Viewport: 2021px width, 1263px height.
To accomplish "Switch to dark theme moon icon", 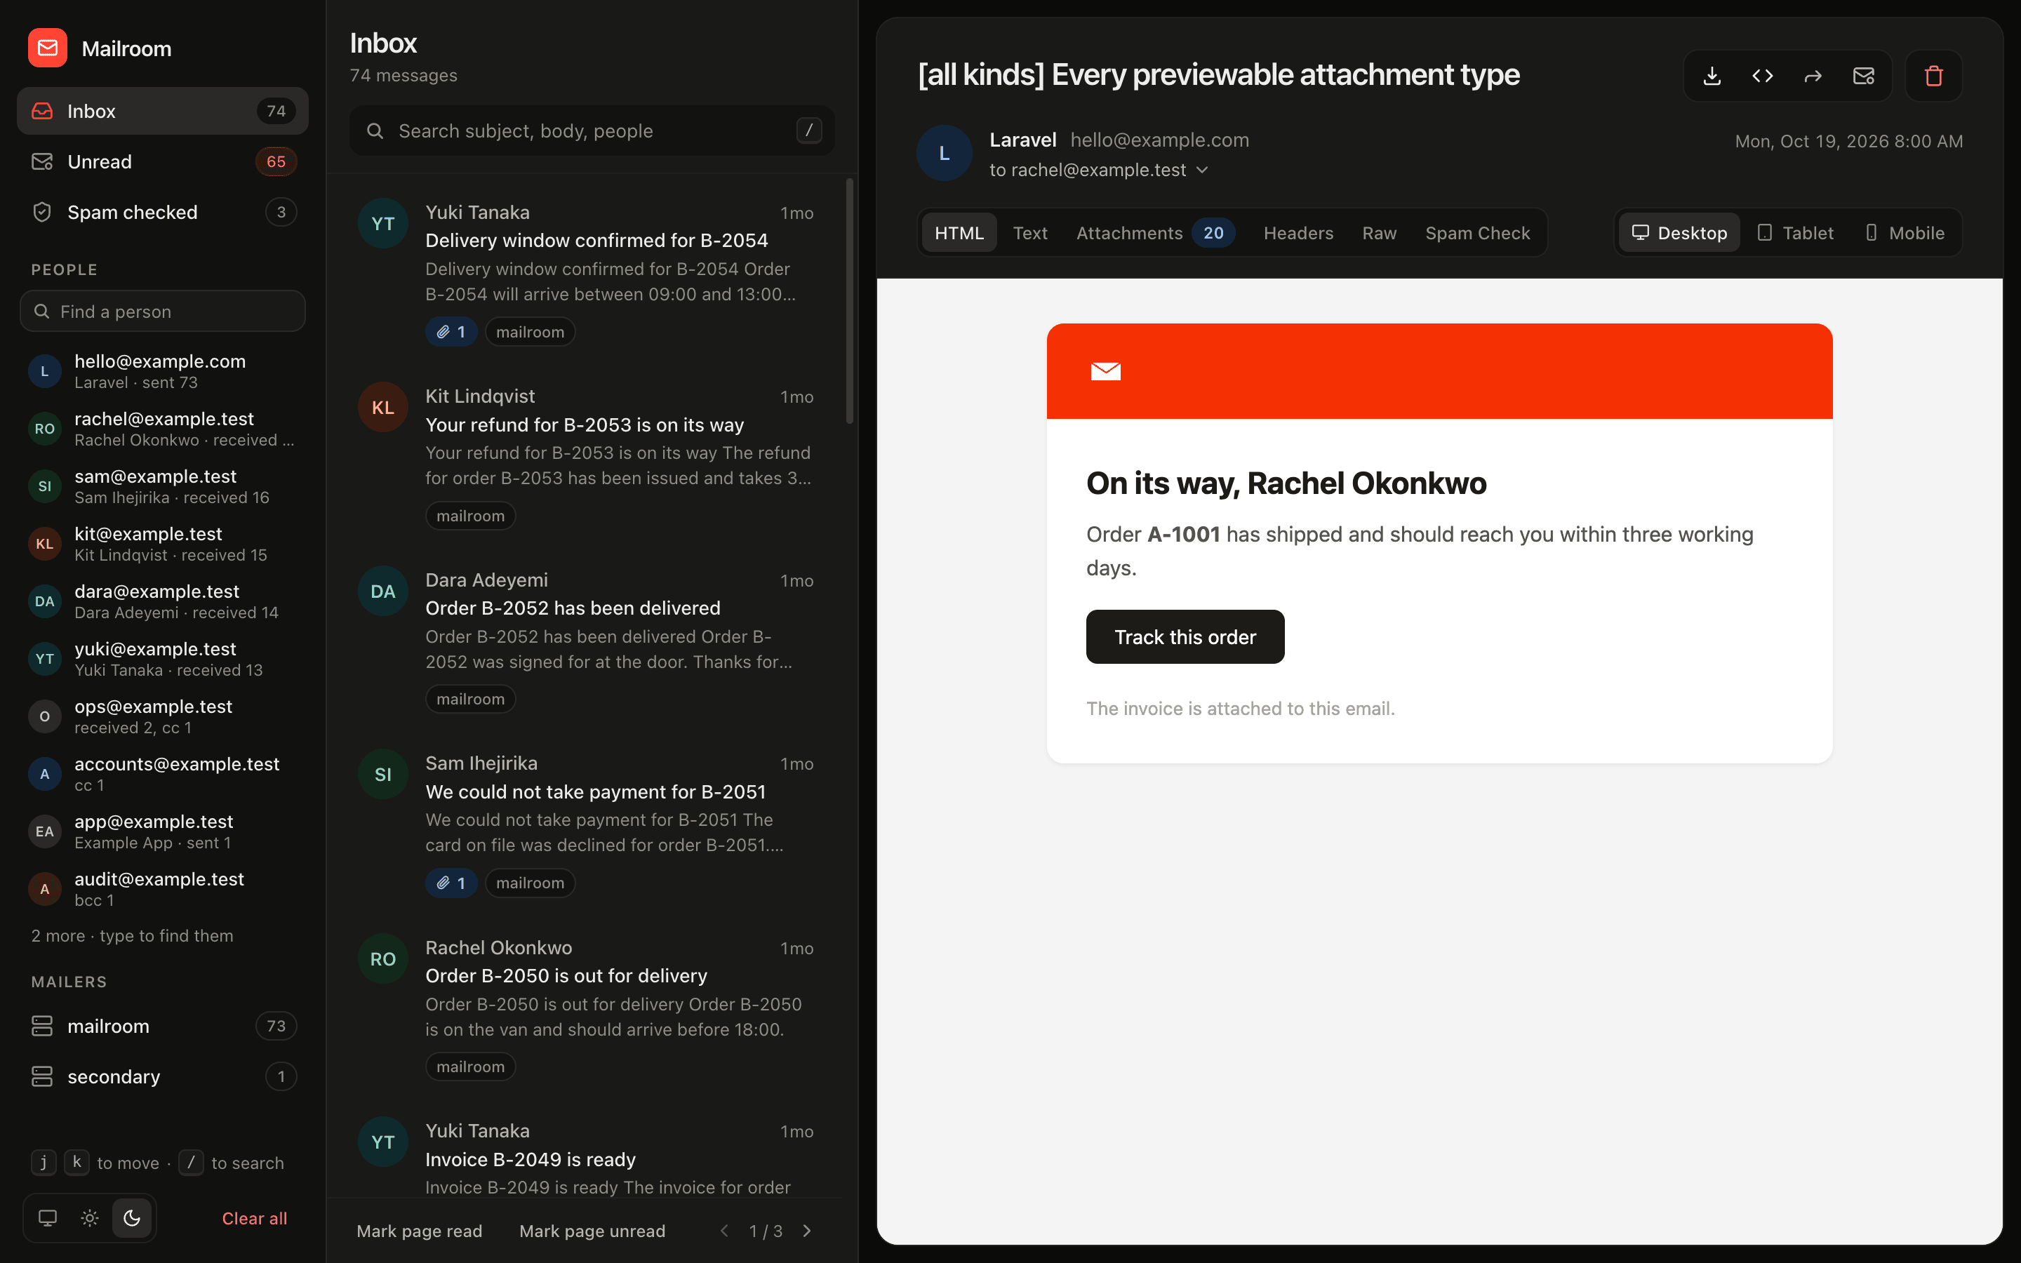I will coord(132,1218).
